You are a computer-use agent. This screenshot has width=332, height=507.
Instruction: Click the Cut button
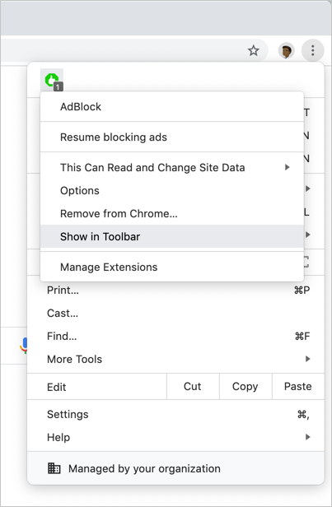(x=193, y=386)
